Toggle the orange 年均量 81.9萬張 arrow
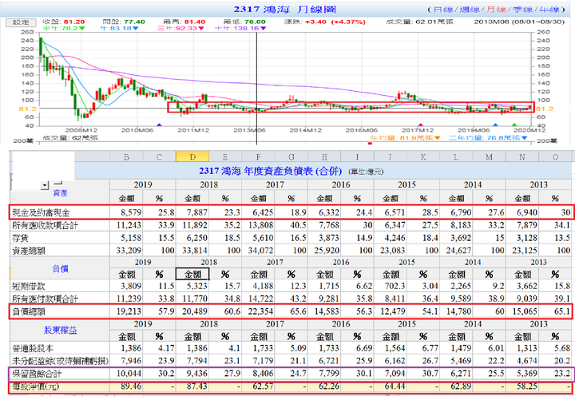The image size is (575, 400). click(x=437, y=138)
